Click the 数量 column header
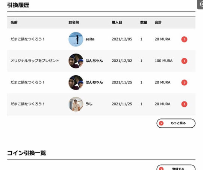203x170 pixels. pos(144,22)
